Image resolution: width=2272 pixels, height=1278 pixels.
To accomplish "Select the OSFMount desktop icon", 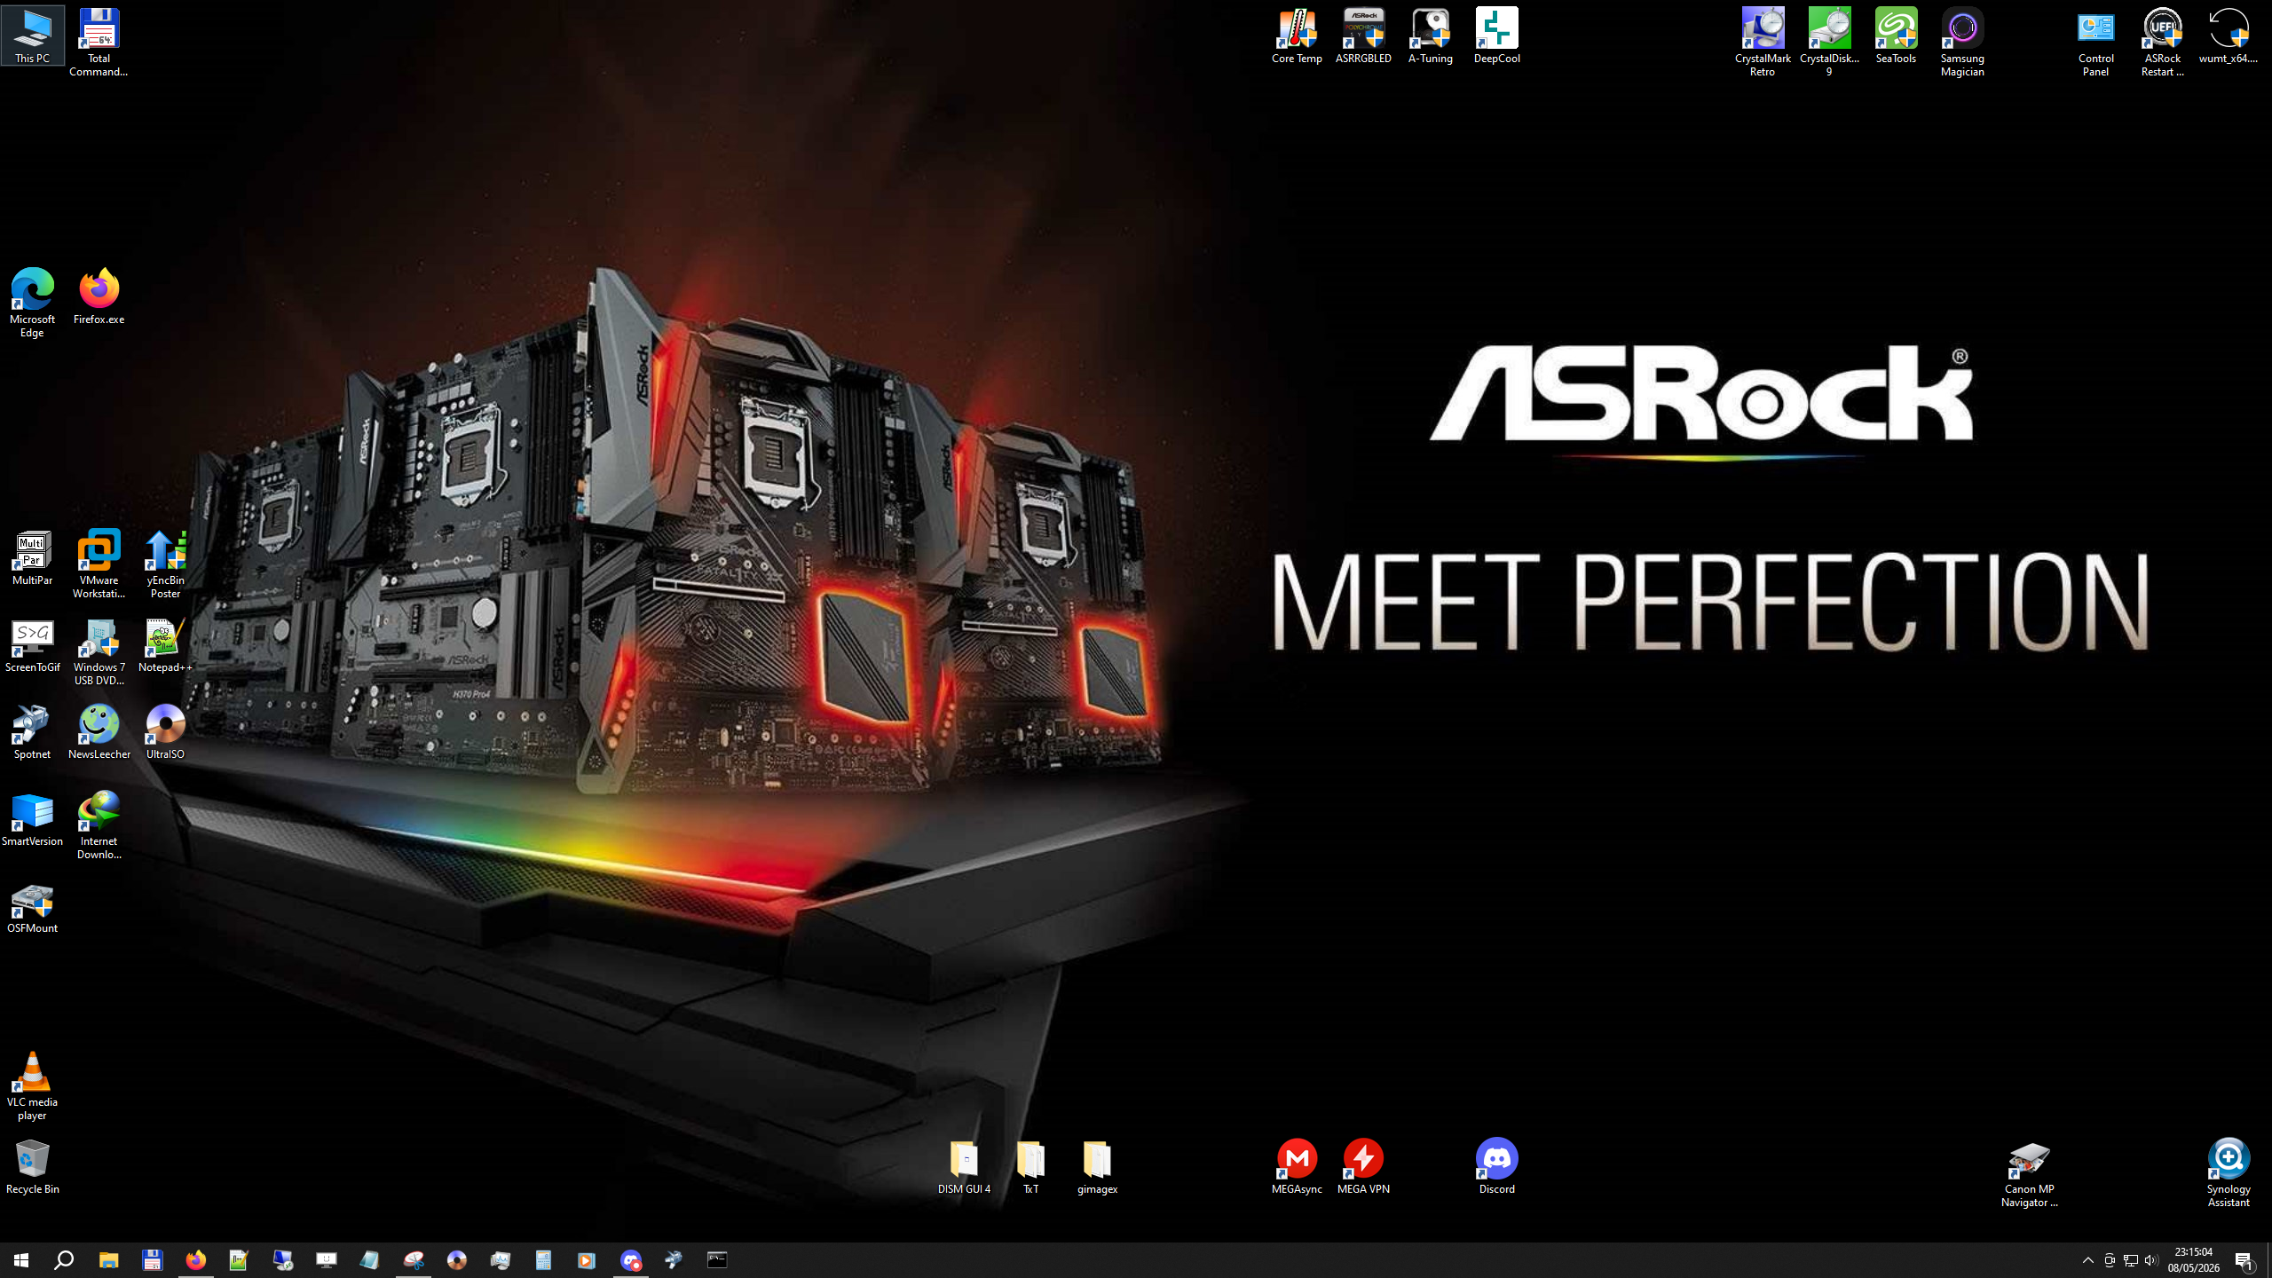I will pos(32,906).
